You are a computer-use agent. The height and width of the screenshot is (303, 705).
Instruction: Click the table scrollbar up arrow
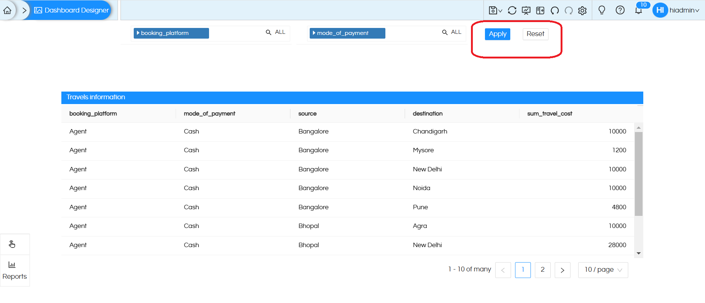coord(639,128)
